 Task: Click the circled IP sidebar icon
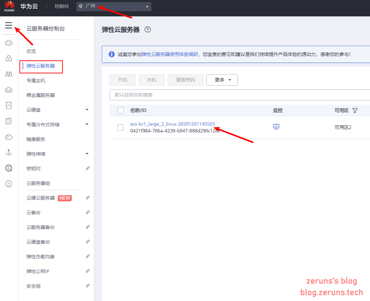[9, 184]
